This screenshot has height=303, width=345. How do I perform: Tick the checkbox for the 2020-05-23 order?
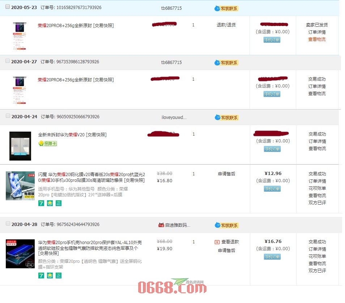coord(8,7)
